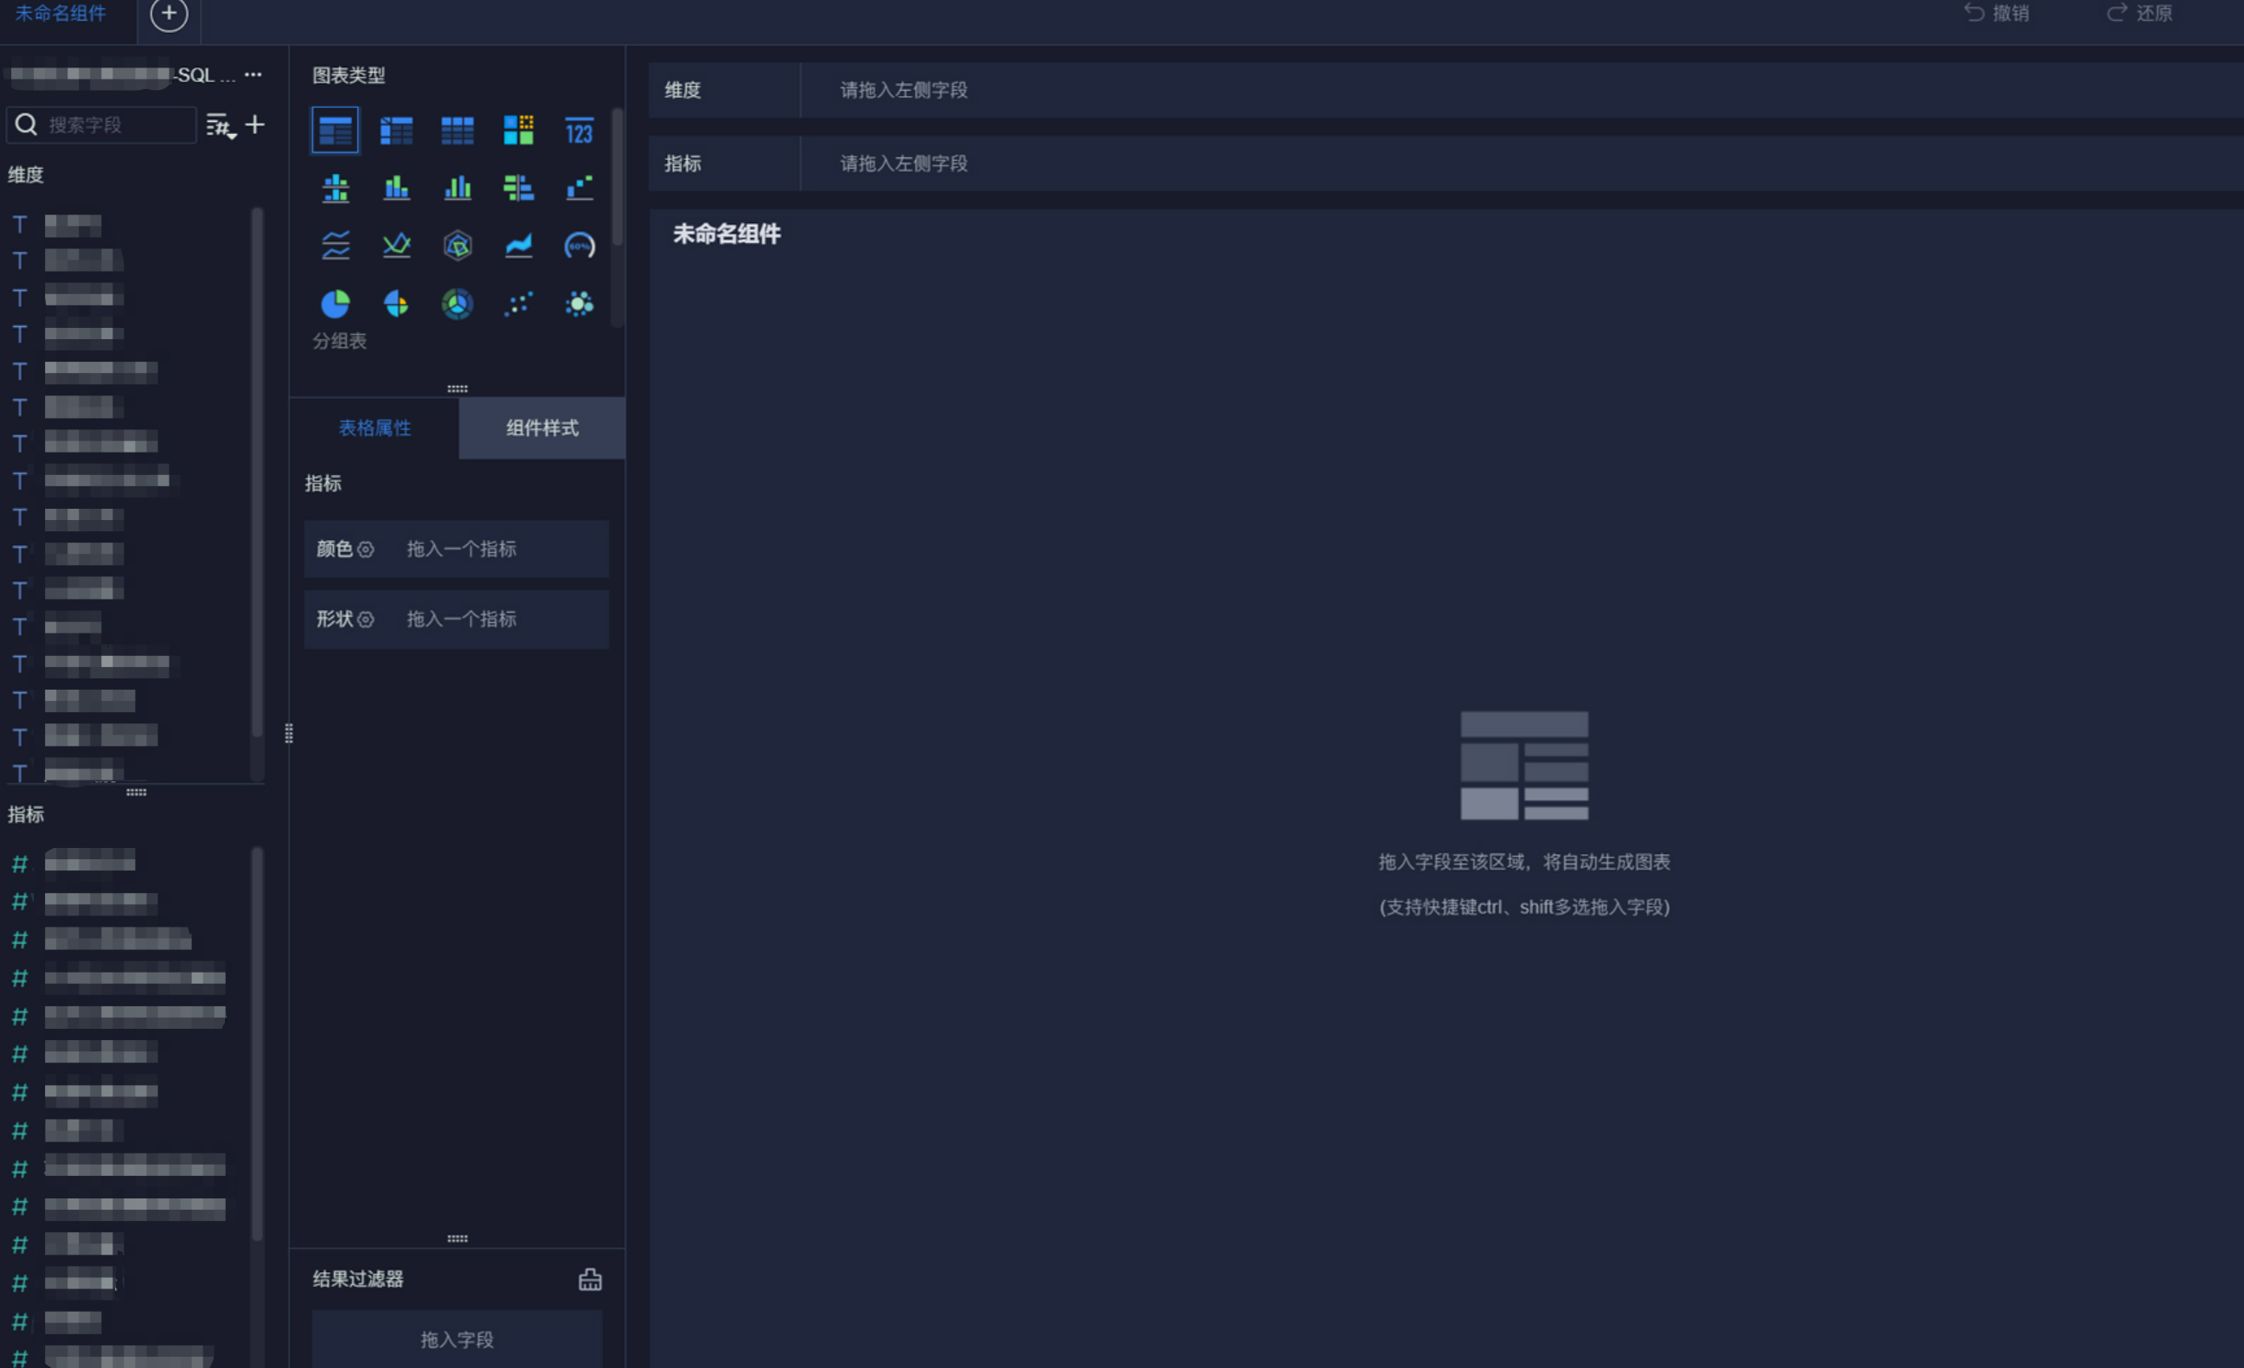The width and height of the screenshot is (2244, 1368).
Task: Add a new component tab with plus
Action: tap(169, 14)
